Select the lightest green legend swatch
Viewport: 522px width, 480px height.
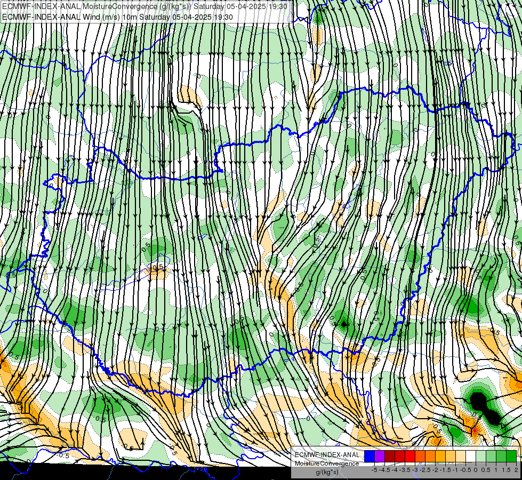coord(481,457)
